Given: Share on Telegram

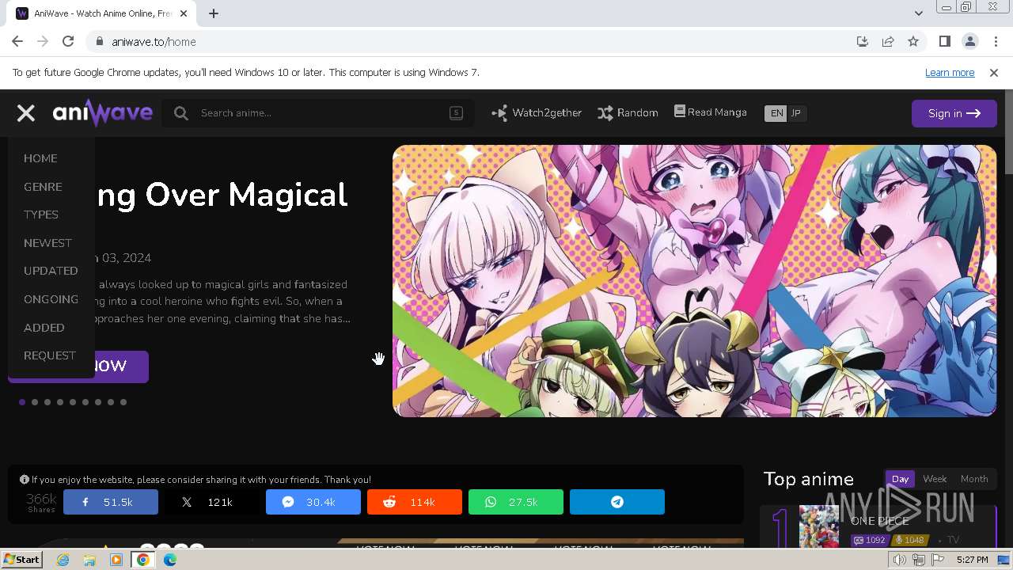Looking at the screenshot, I should pos(617,502).
